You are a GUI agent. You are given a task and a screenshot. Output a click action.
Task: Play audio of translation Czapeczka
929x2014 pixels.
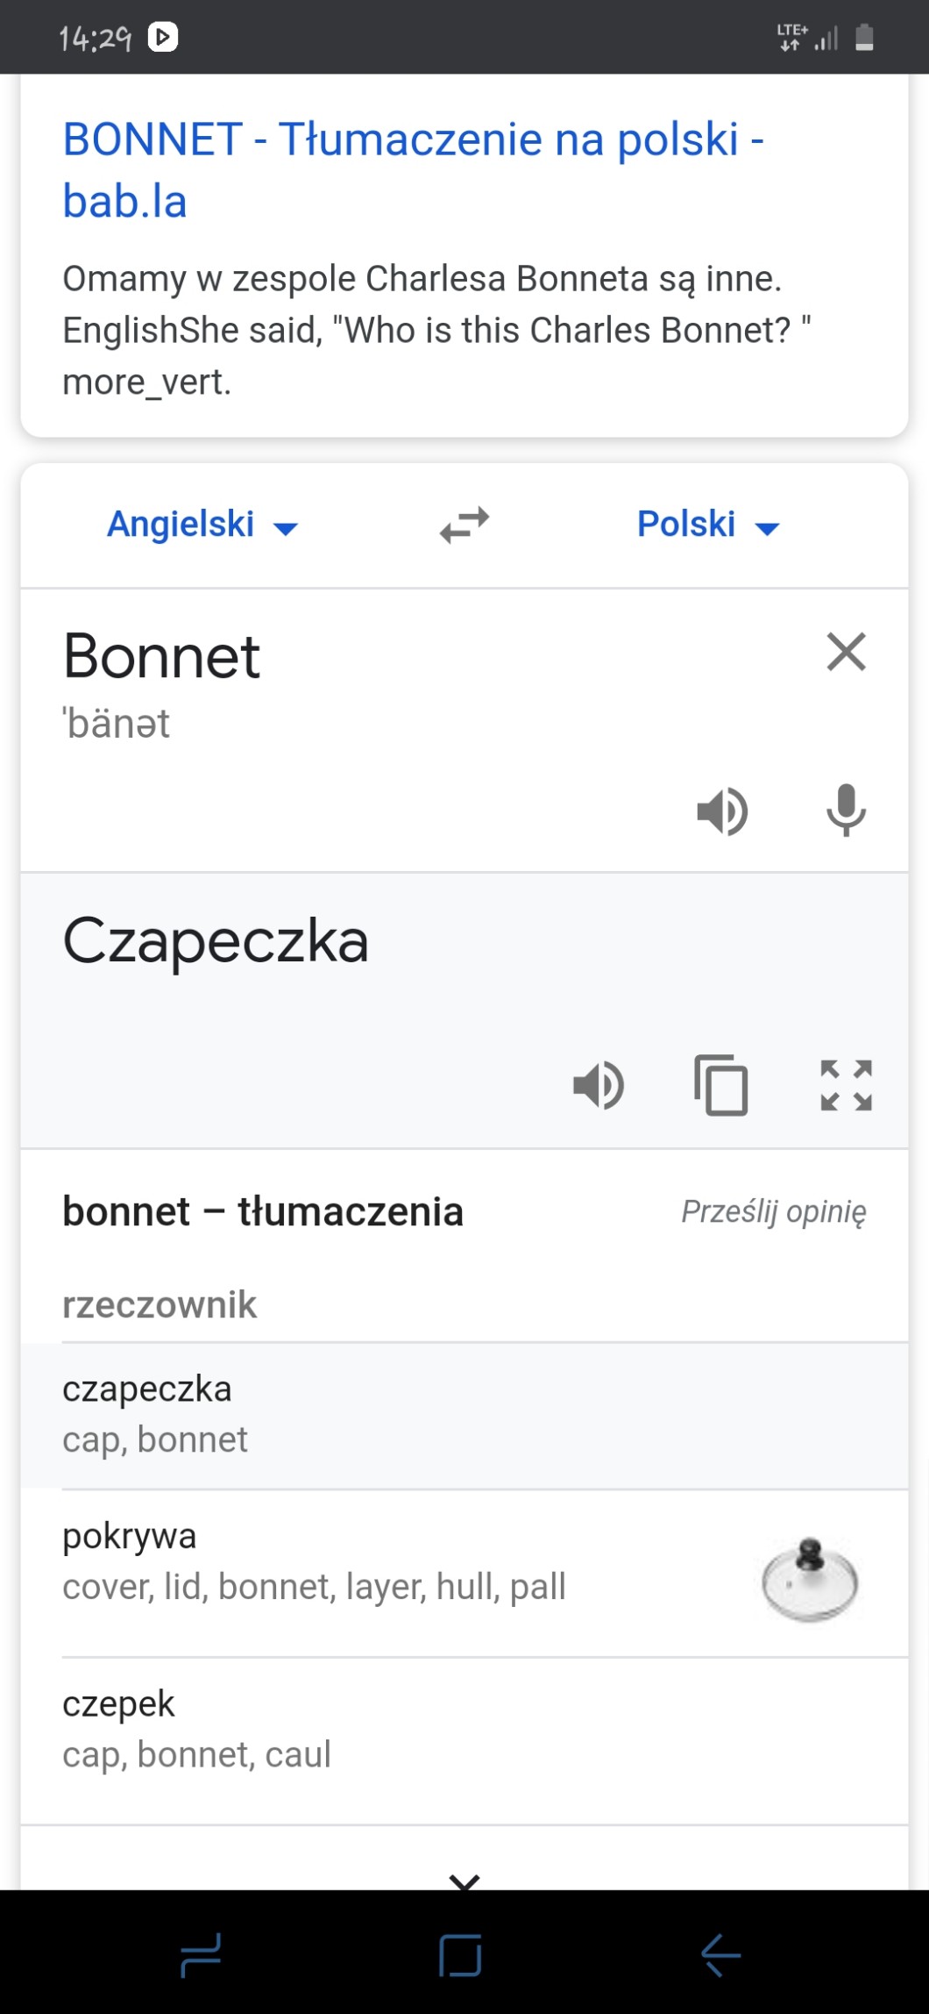[x=598, y=1085]
